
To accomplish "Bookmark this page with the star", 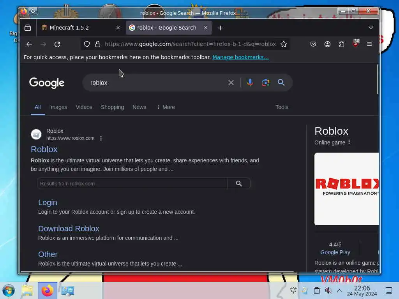I will tap(284, 44).
